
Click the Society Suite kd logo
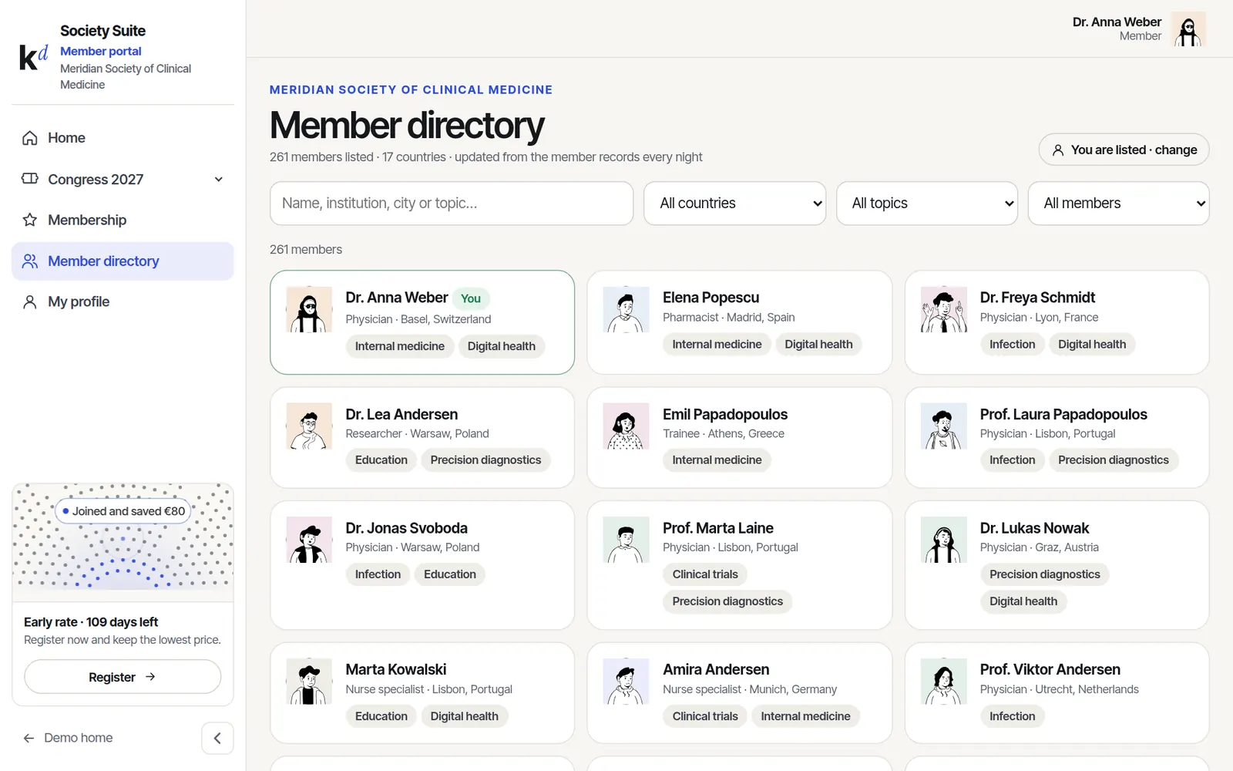[x=33, y=57]
